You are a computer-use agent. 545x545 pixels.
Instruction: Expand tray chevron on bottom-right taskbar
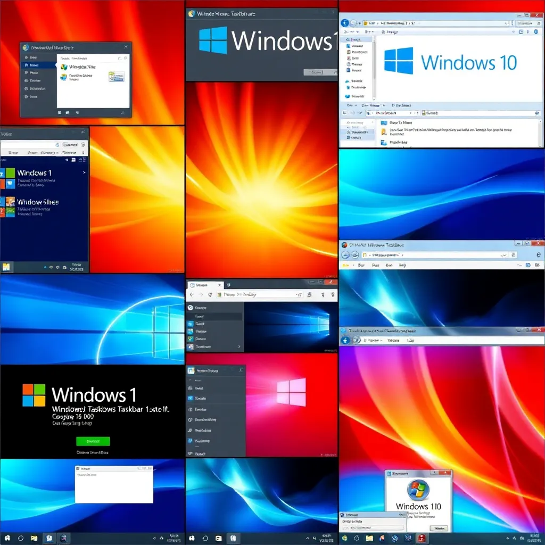tap(508, 538)
